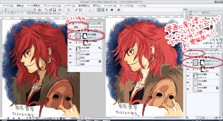This screenshot has width=223, height=121.
Task: Hide レイヤー7 in left layer panel
Action: tap(70, 36)
